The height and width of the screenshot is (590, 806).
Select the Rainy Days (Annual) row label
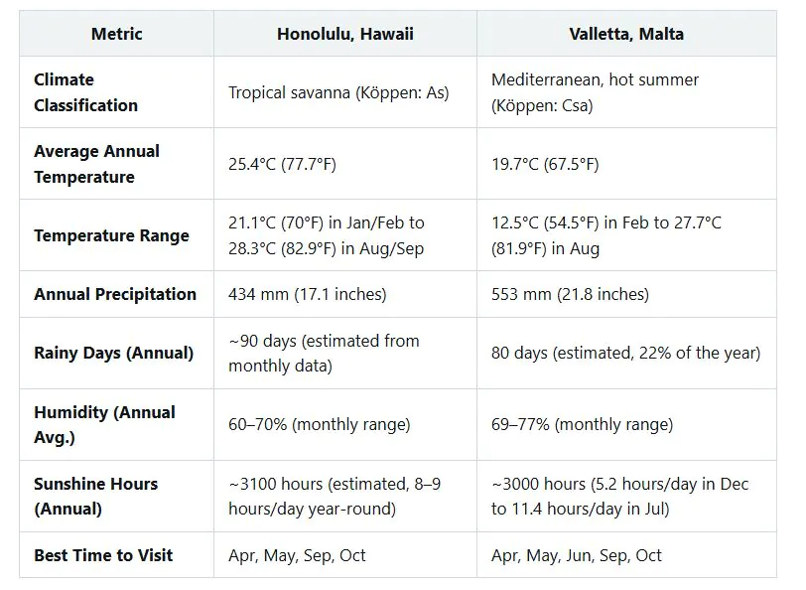pyautogui.click(x=113, y=353)
